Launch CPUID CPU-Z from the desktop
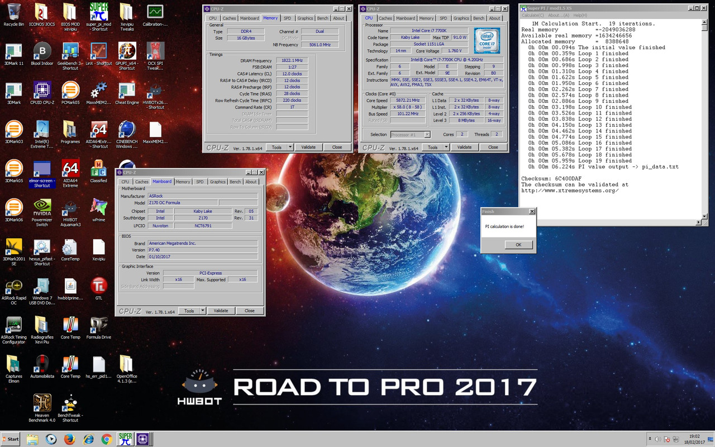This screenshot has width=715, height=447. click(42, 93)
